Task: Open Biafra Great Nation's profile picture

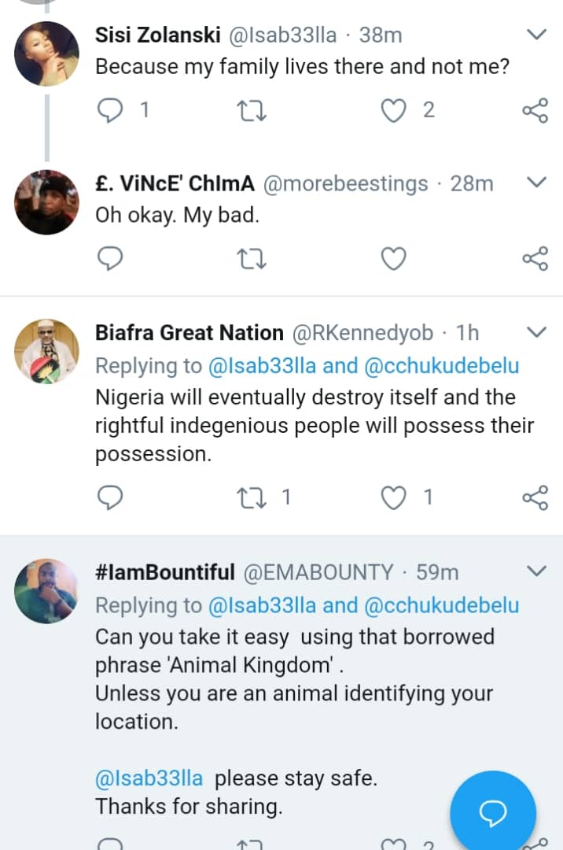Action: click(x=47, y=351)
